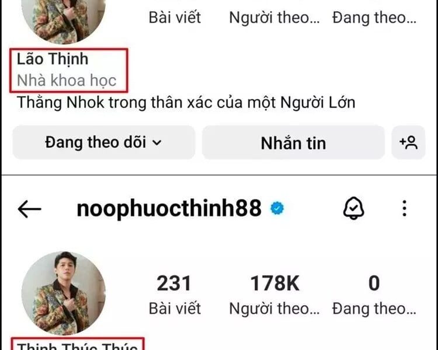Tap upper Đang theo... following label
This screenshot has width=438, height=350.
click(374, 17)
